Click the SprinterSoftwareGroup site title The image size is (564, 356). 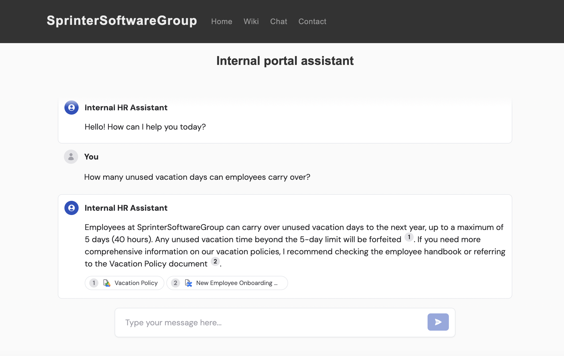[122, 21]
